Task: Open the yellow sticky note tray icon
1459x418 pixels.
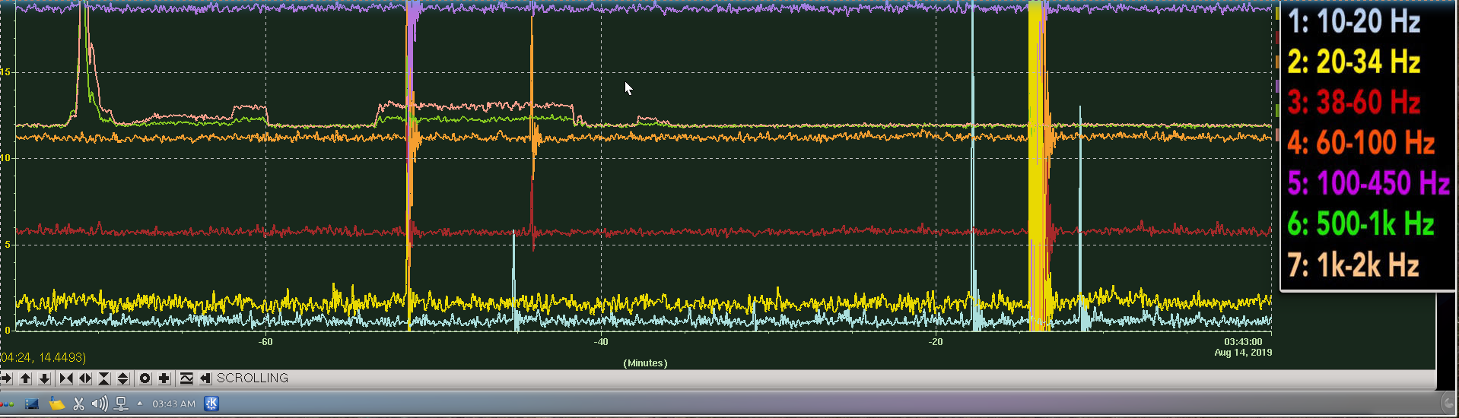Action: pos(56,403)
